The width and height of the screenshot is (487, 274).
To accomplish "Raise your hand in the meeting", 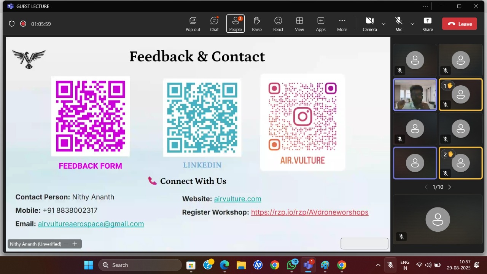I will tap(257, 24).
